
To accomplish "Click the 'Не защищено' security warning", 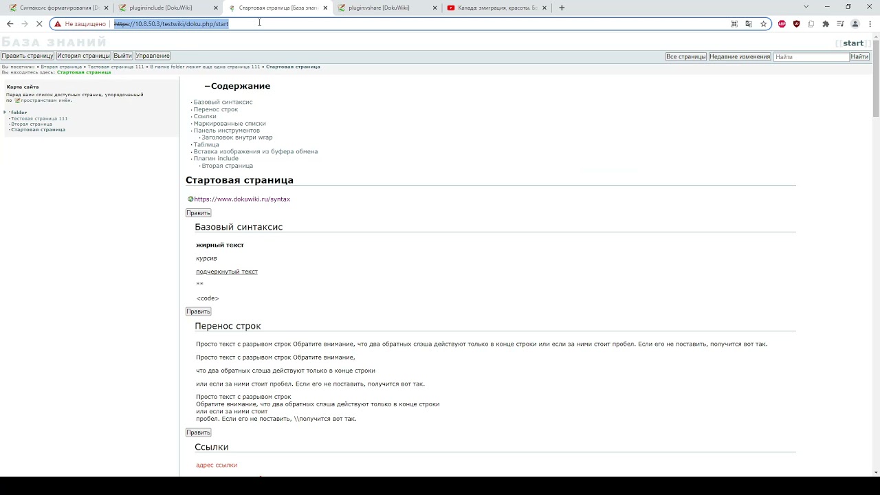I will click(x=80, y=24).
